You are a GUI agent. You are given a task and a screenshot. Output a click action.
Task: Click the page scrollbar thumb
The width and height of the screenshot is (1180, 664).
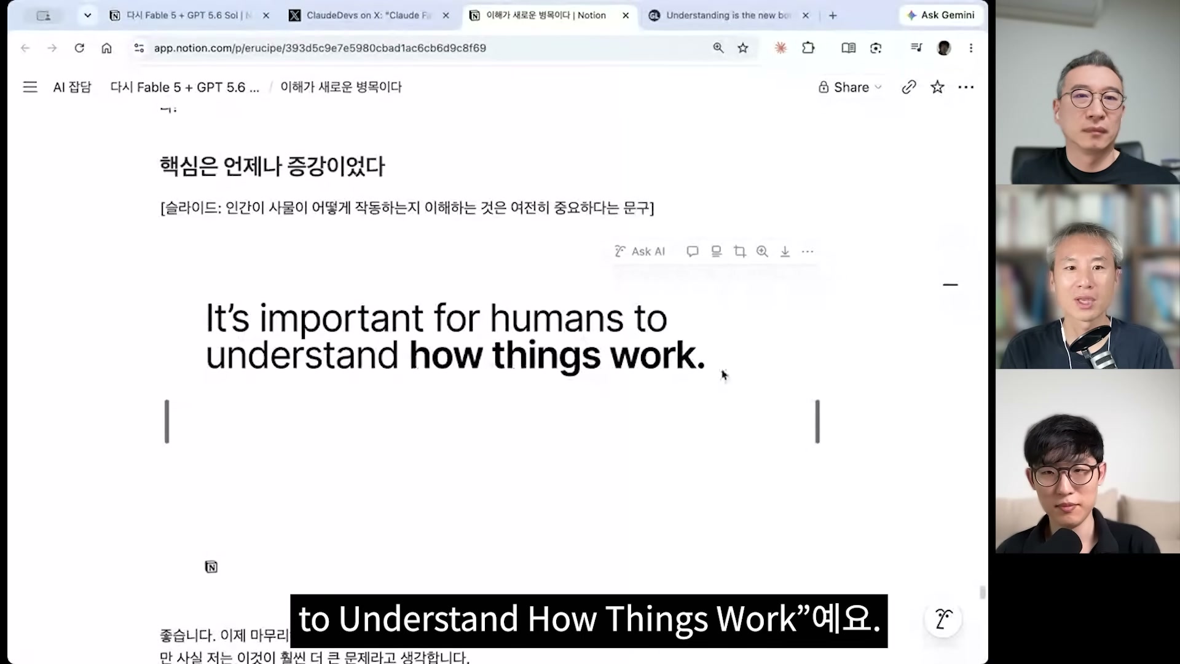[x=982, y=593]
